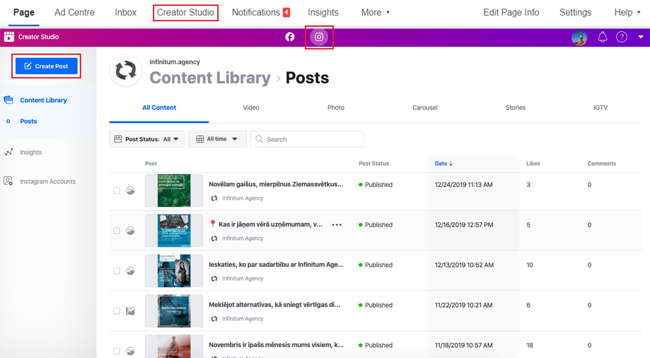Viewport: 650px width, 358px height.
Task: Tick the checkbox for Meklējot alternatīvas post
Action: point(117,311)
